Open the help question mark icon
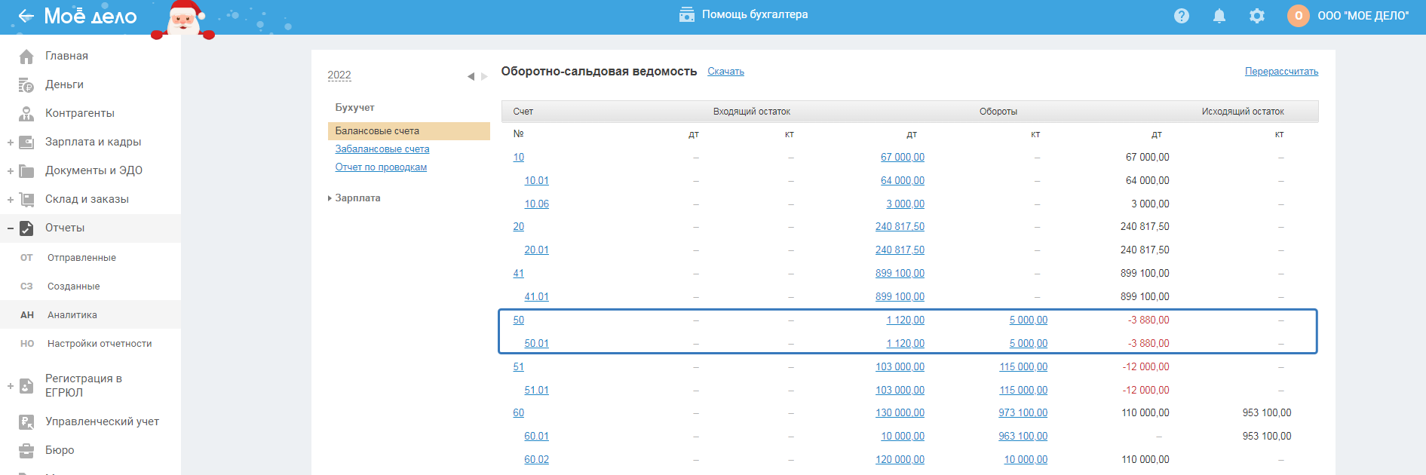The image size is (1426, 475). point(1182,16)
